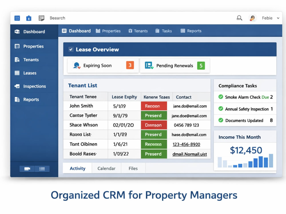Click the Reports icon in top navigation
The width and height of the screenshot is (286, 214).
coord(183,31)
